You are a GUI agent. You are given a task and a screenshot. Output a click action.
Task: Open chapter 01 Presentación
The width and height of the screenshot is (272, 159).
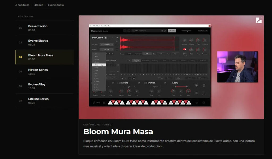(x=45, y=28)
